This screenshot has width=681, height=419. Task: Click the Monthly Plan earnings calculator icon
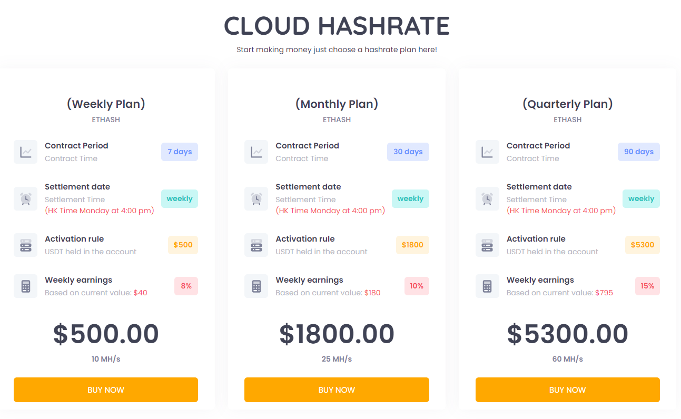(x=256, y=286)
